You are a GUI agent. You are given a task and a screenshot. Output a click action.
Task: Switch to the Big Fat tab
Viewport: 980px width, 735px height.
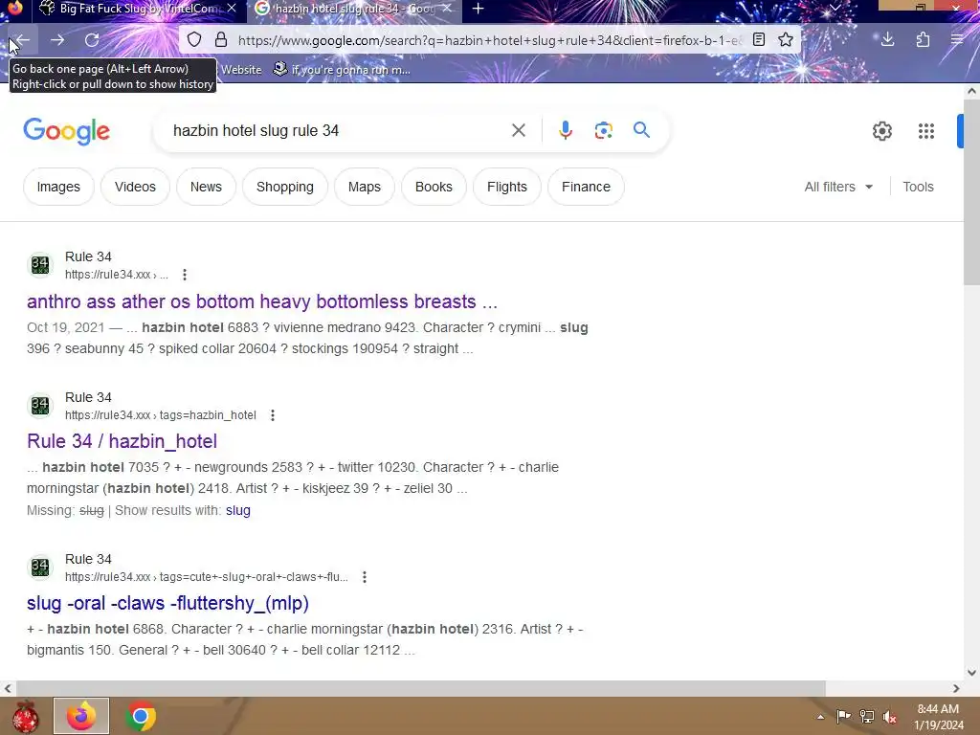coord(138,9)
